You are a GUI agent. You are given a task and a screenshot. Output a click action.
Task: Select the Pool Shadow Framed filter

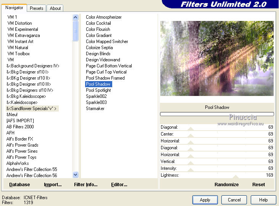[x=105, y=78]
